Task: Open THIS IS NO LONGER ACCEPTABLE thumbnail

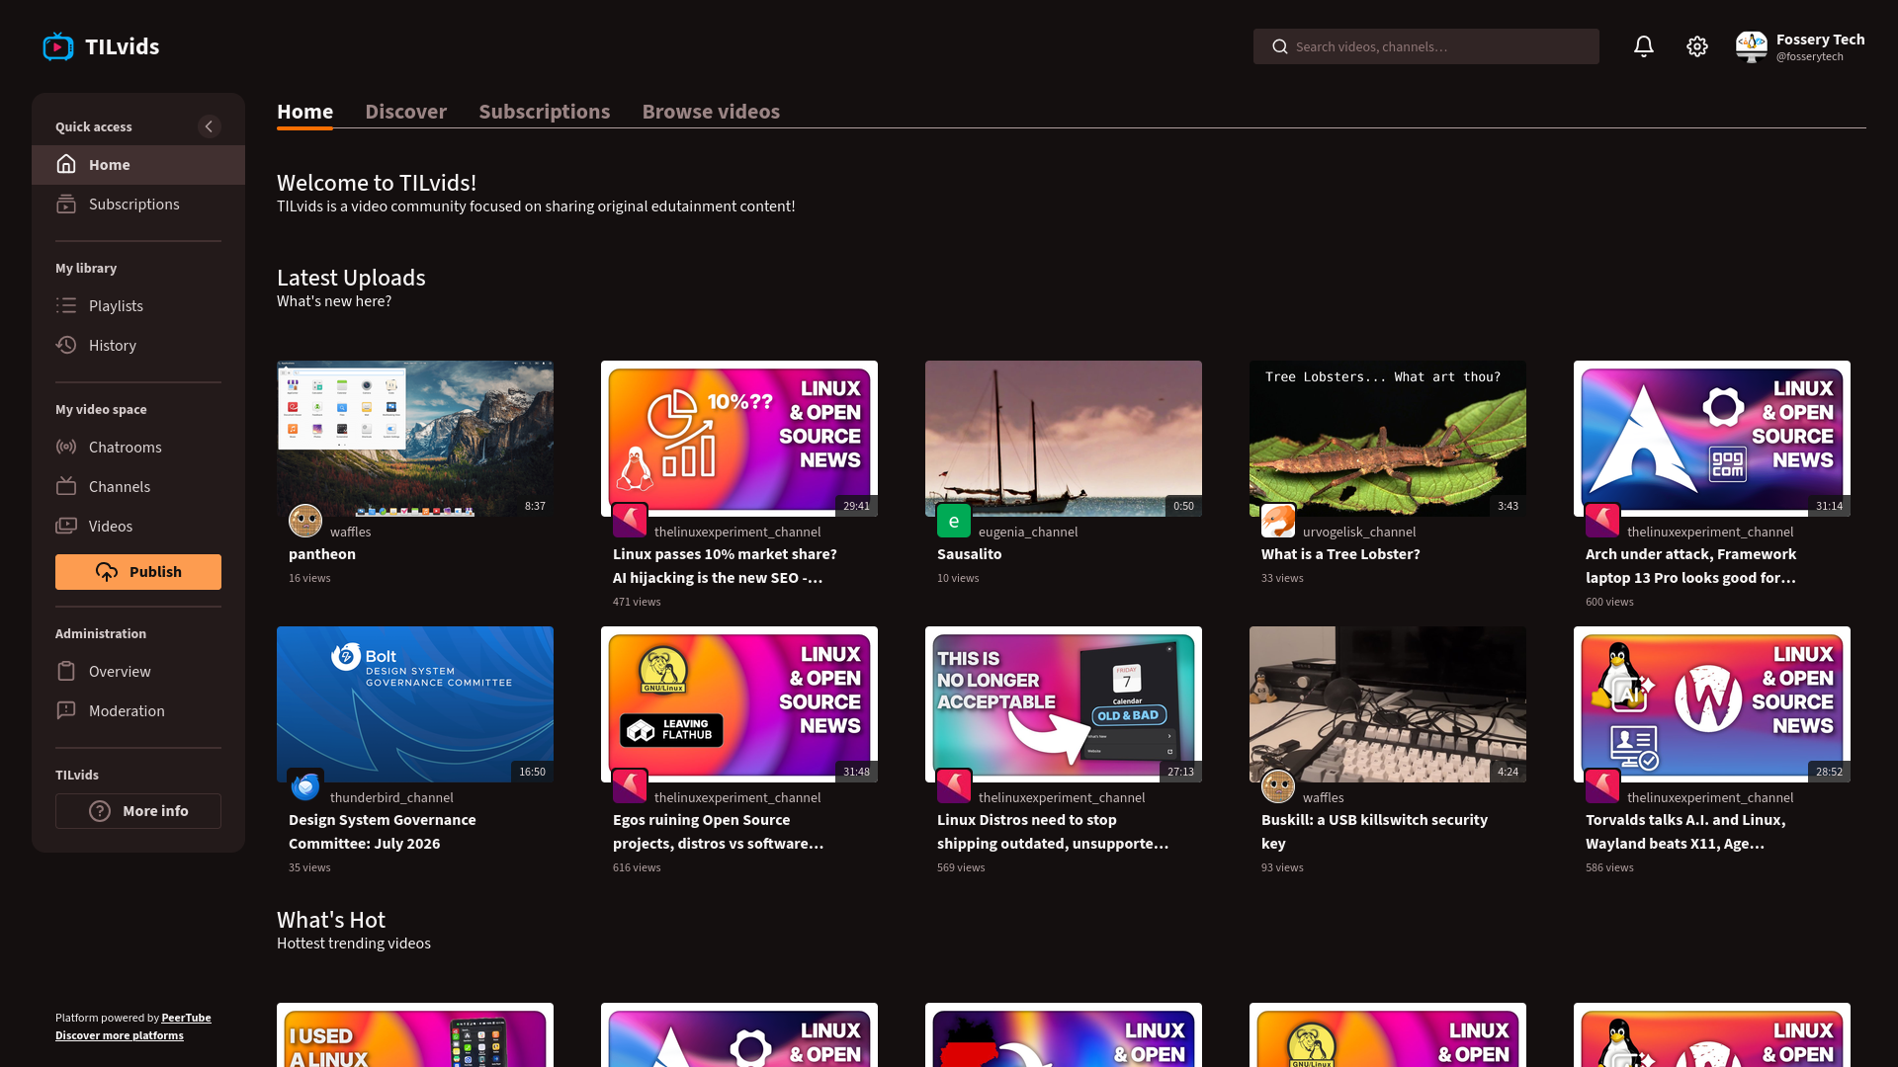Action: tap(1064, 703)
